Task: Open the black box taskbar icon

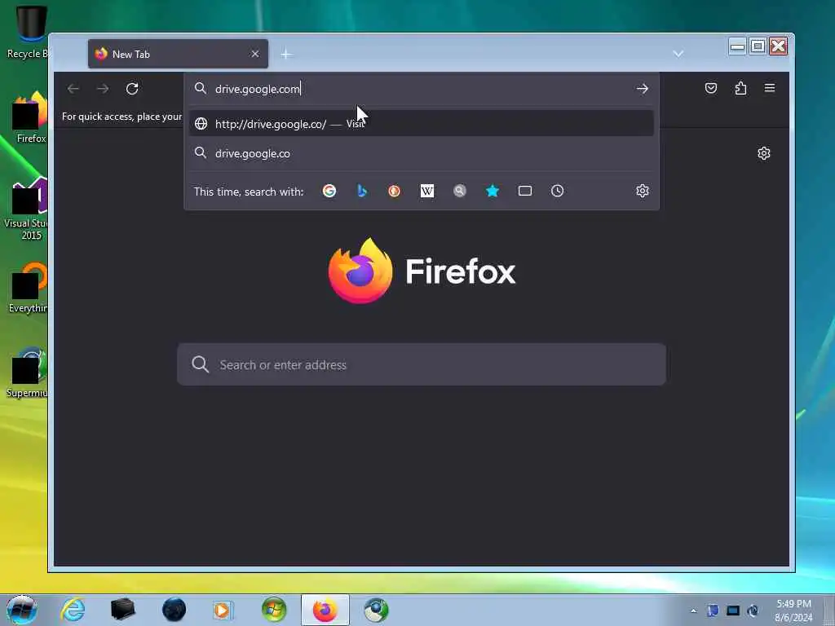Action: tap(123, 610)
